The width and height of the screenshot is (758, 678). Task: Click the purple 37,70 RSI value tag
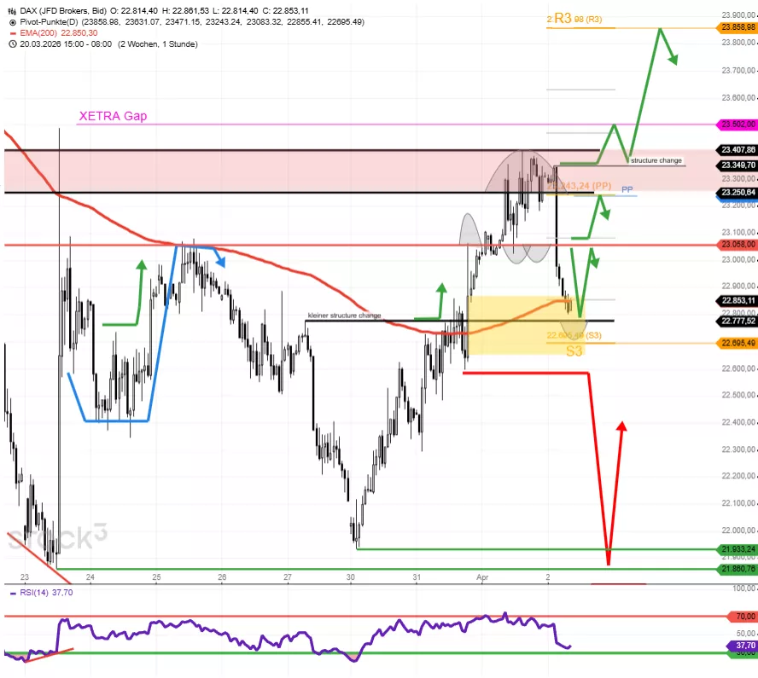(744, 646)
